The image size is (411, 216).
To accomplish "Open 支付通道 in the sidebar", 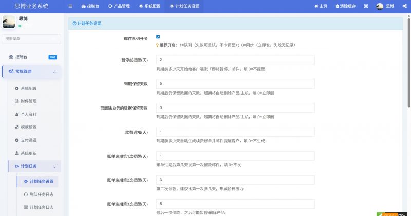I will (28, 140).
